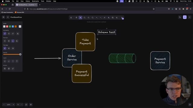The height and width of the screenshot is (108, 193).
Task: Set font size to XL
Action: [17, 41]
